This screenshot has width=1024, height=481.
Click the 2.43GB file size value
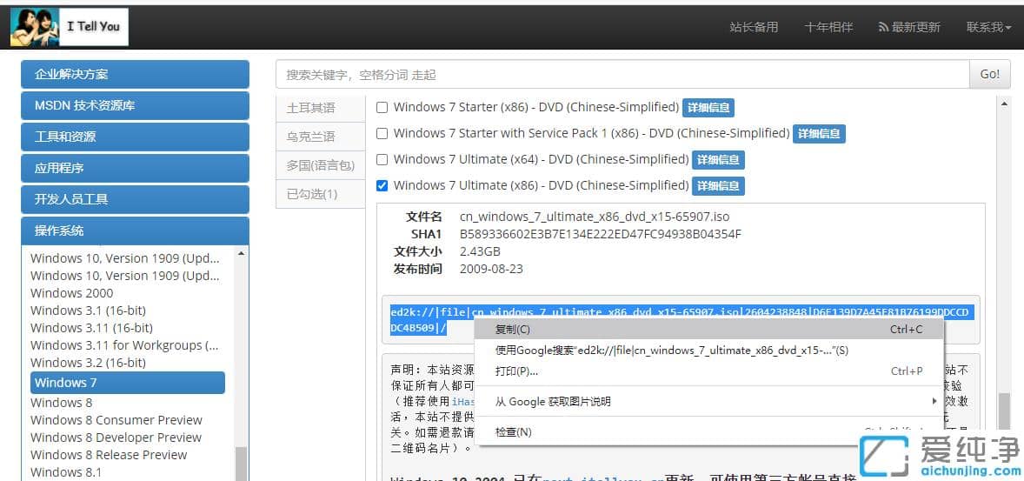click(480, 251)
